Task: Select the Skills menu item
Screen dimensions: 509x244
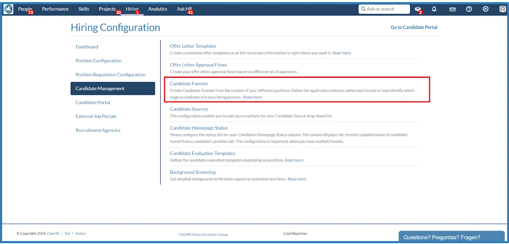Action: tap(84, 9)
